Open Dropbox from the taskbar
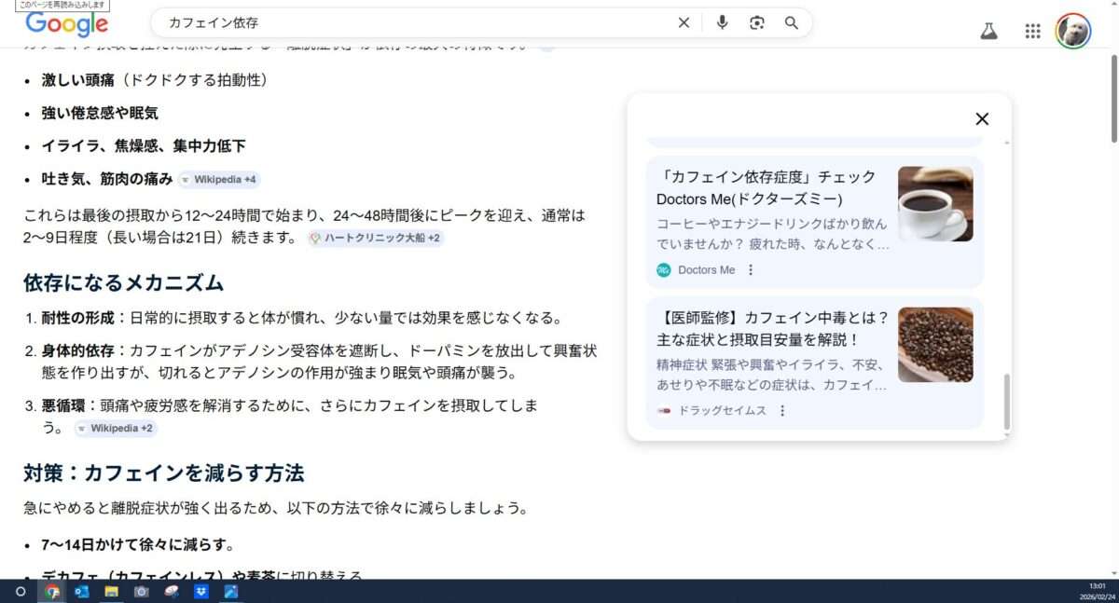Viewport: 1119px width, 603px height. (x=200, y=592)
